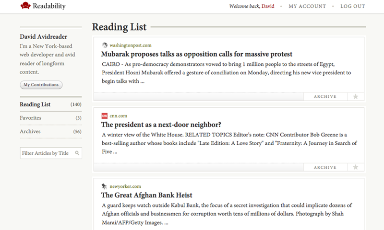Open MY ACCOUNT in top navigation
The image size is (384, 230).
(307, 6)
